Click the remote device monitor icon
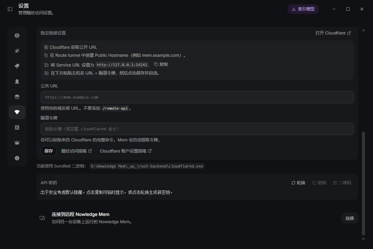 pos(42,218)
